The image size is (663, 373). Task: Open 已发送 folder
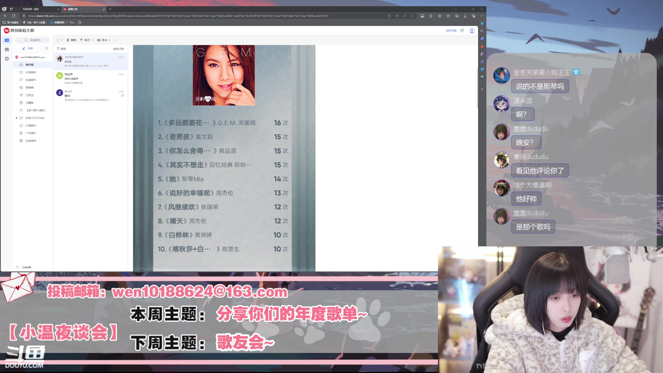pyautogui.click(x=33, y=95)
